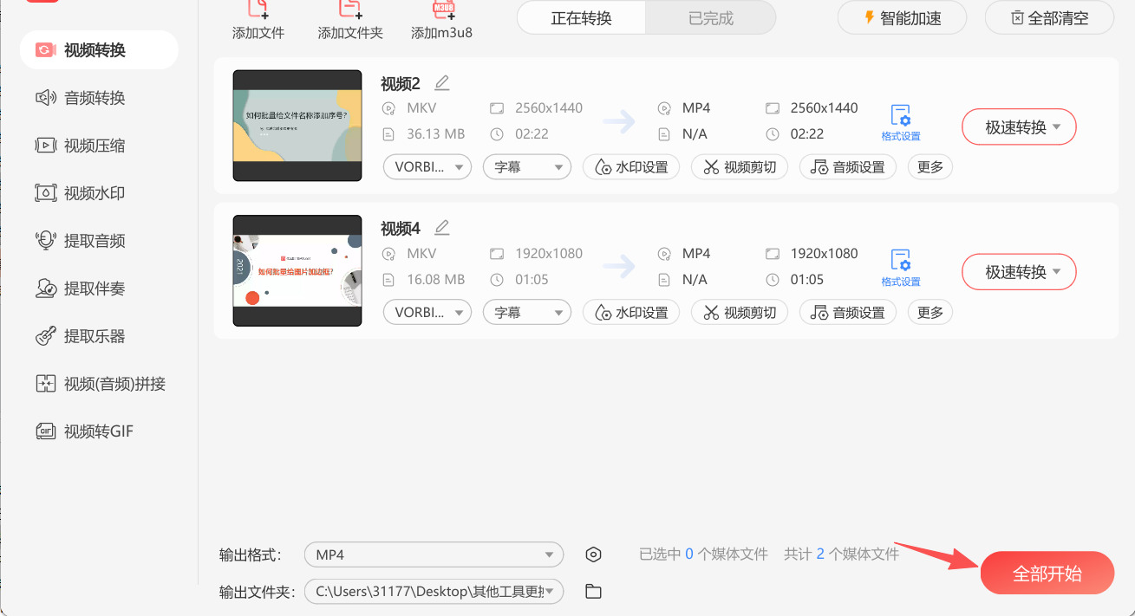Image resolution: width=1135 pixels, height=616 pixels.
Task: Click the More (更多) button for 视频2
Action: [930, 167]
